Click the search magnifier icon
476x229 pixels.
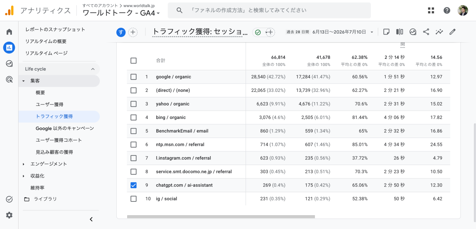click(180, 10)
